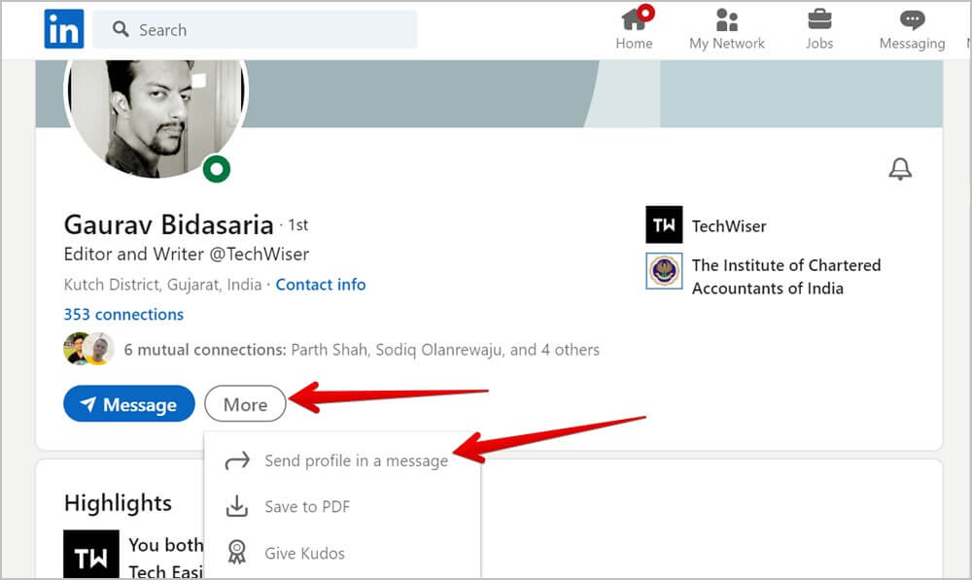Open Institute of Chartered Accountants of India link
972x580 pixels.
coord(786,276)
